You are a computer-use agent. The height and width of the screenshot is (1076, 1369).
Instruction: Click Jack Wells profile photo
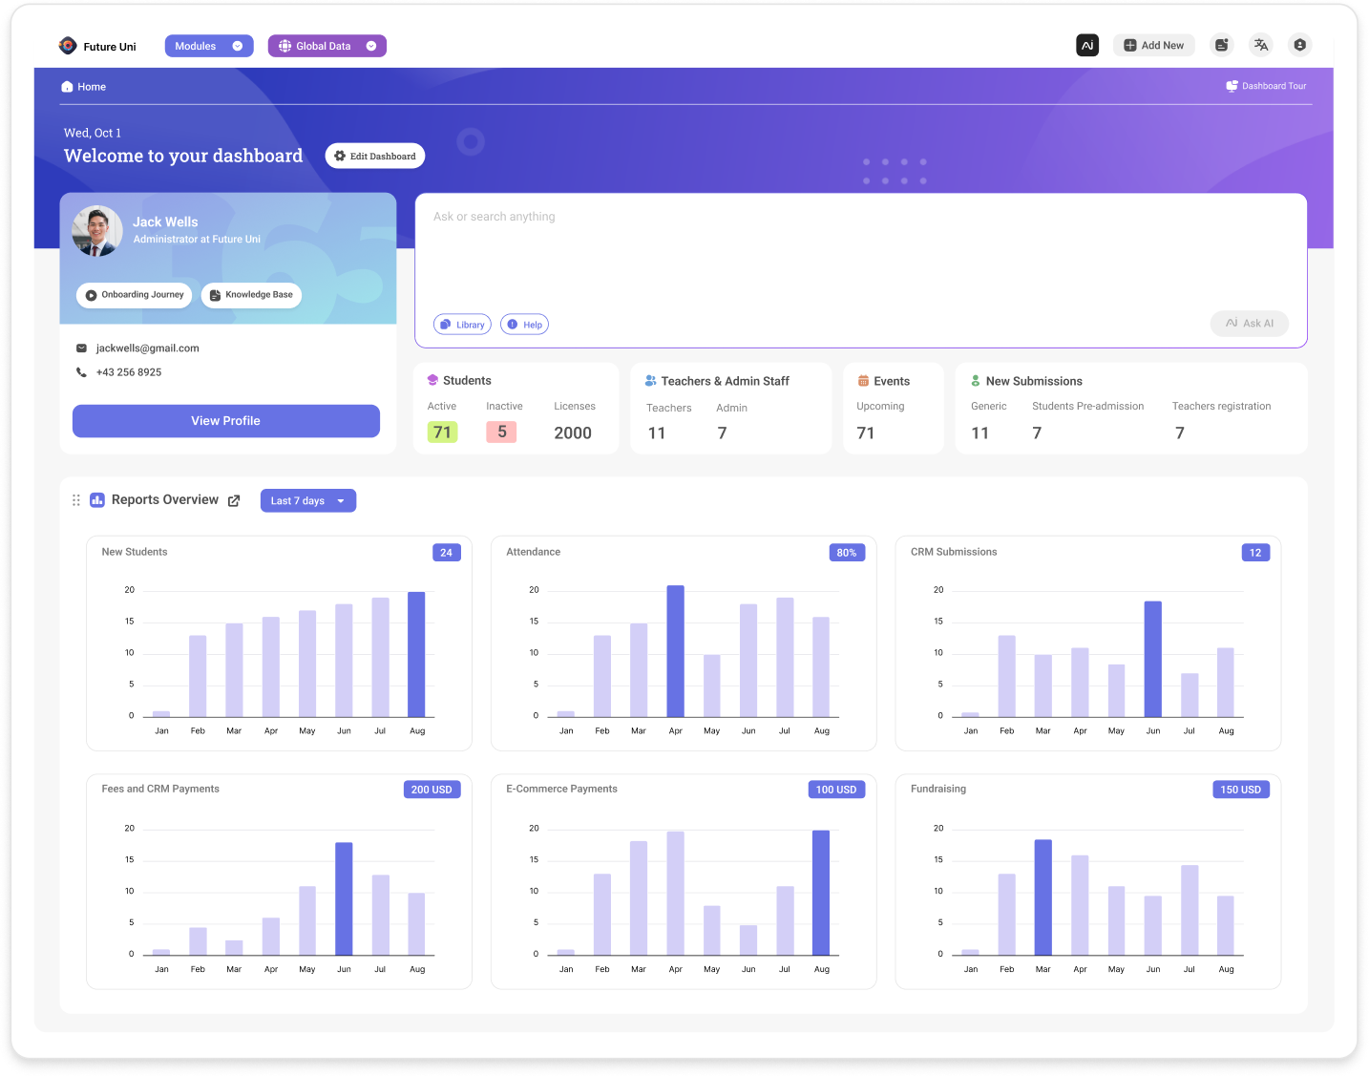click(97, 231)
